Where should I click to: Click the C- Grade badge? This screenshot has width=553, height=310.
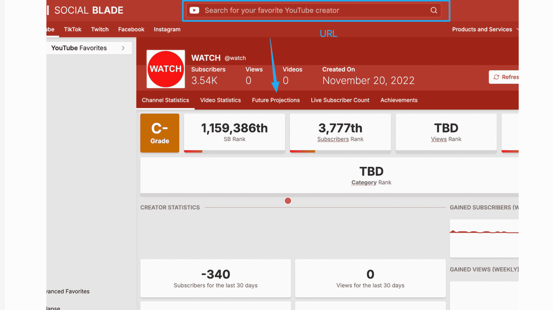pyautogui.click(x=159, y=133)
